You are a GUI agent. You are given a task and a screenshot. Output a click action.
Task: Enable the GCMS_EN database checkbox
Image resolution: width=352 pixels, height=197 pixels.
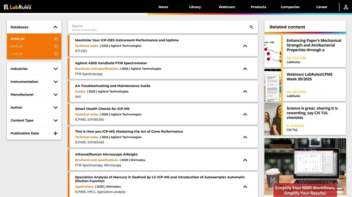(56, 46)
